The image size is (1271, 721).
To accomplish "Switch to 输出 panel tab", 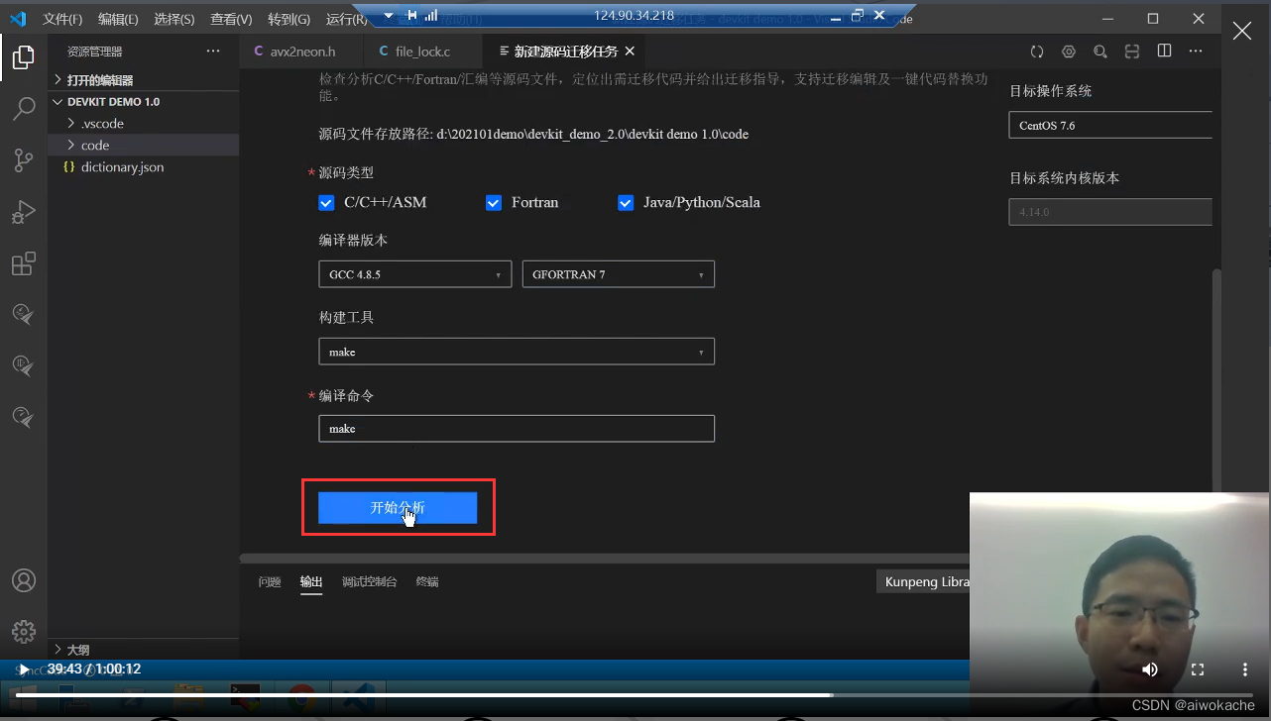I will [311, 582].
